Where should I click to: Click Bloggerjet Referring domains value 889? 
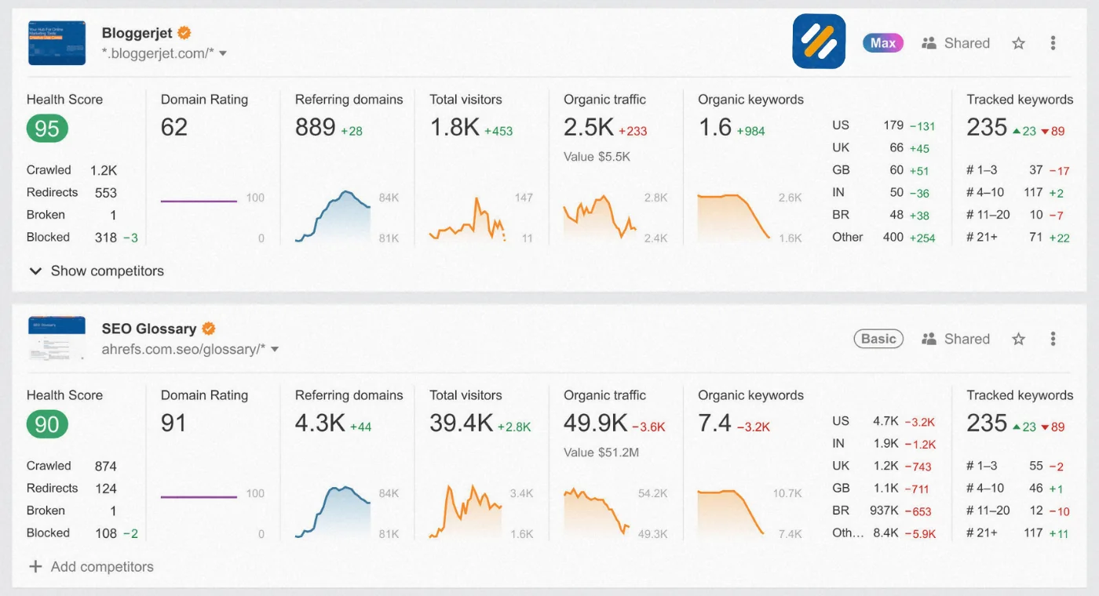click(316, 127)
